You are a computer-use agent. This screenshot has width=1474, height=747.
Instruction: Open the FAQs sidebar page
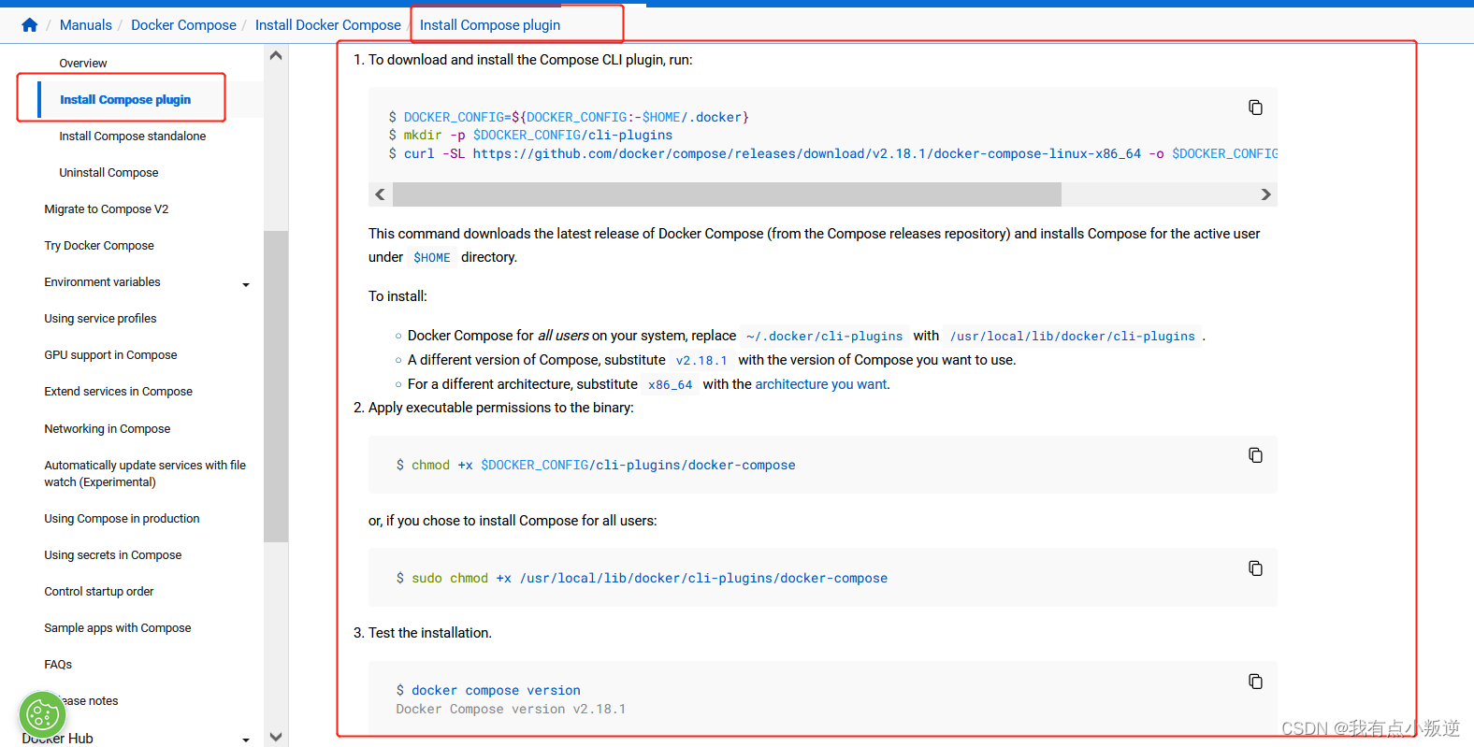point(58,665)
